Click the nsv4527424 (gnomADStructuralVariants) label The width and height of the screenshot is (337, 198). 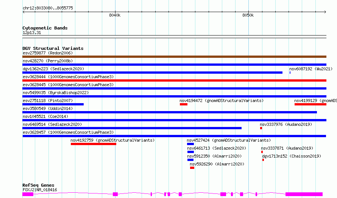(229, 140)
